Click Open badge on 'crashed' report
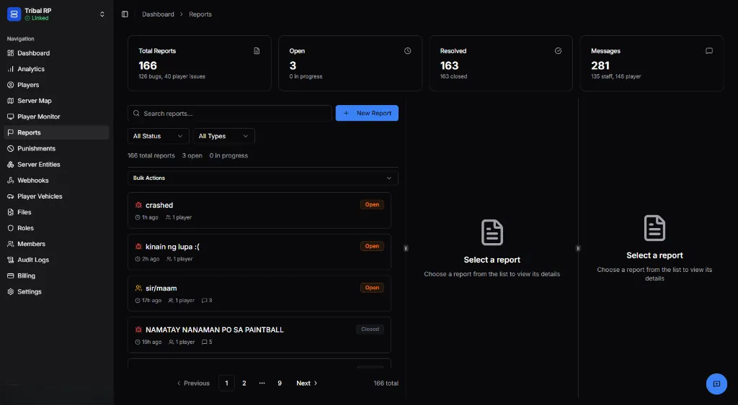 (x=372, y=205)
